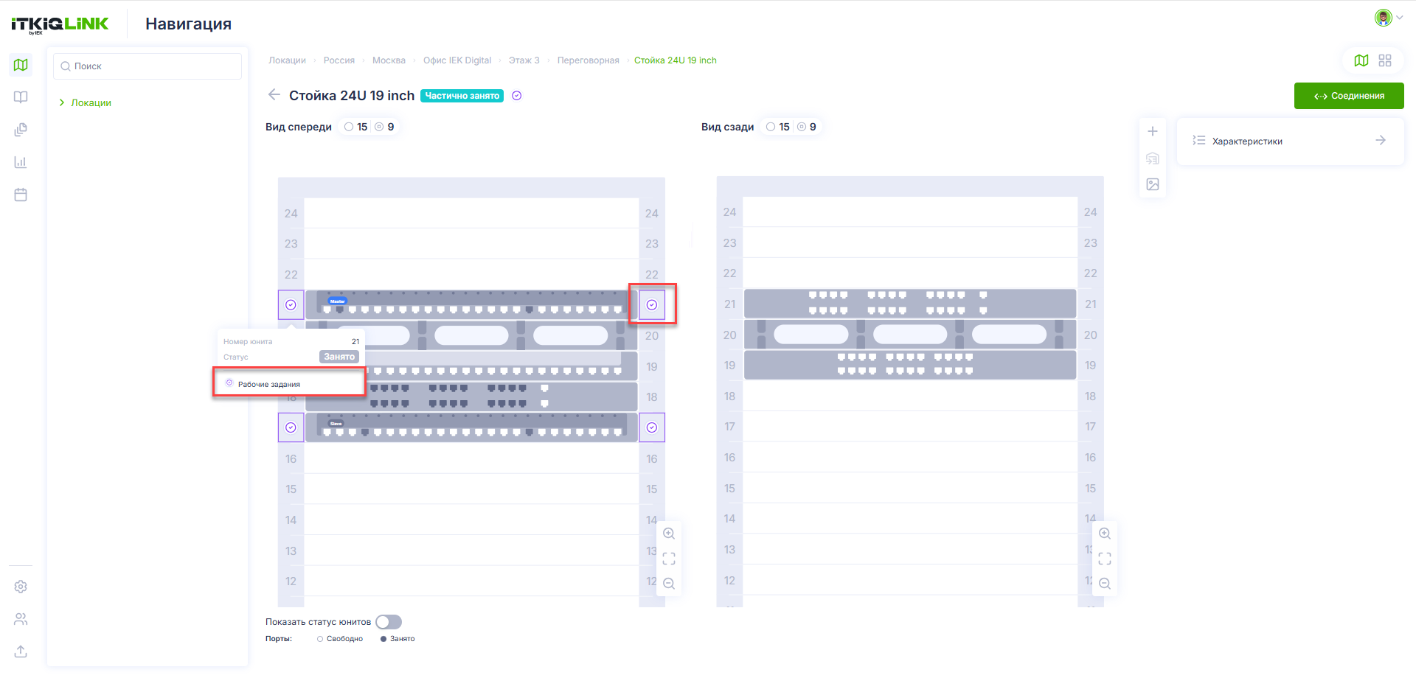This screenshot has width=1416, height=678.
Task: Open the book catalog sidebar icon
Action: point(21,97)
